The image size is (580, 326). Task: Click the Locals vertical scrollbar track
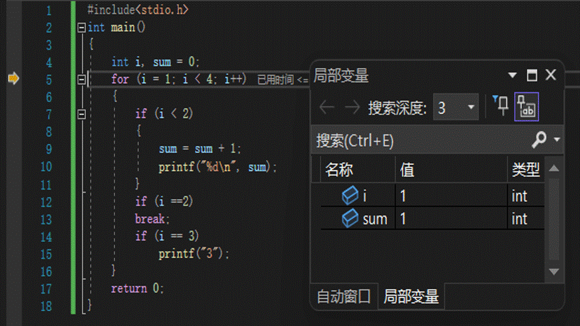pos(553,219)
